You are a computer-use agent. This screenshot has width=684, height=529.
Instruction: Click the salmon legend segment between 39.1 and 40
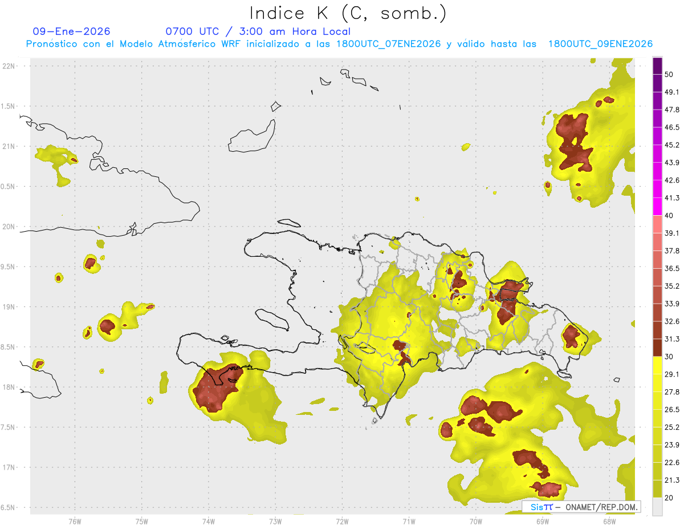658,224
